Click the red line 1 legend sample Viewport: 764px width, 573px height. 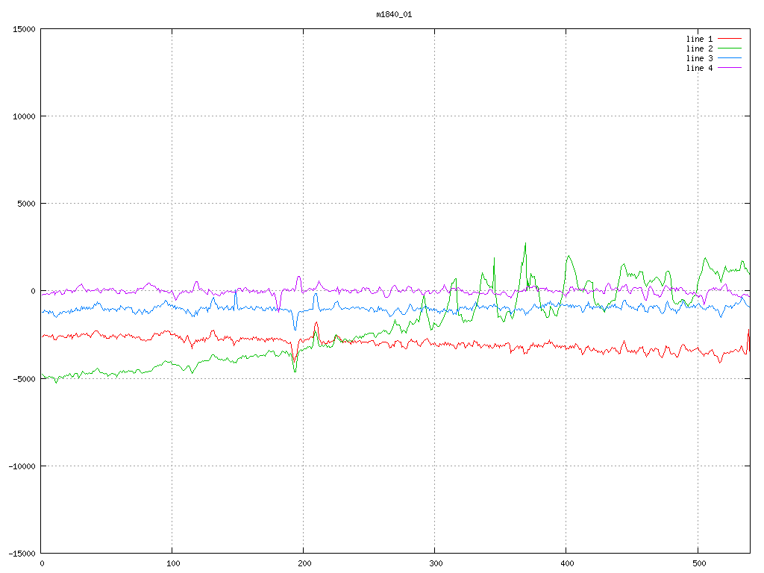coord(730,39)
